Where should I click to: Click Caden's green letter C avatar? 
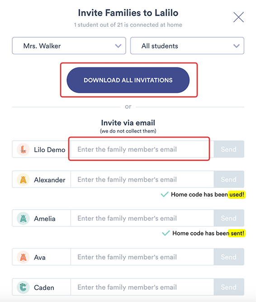tap(23, 288)
